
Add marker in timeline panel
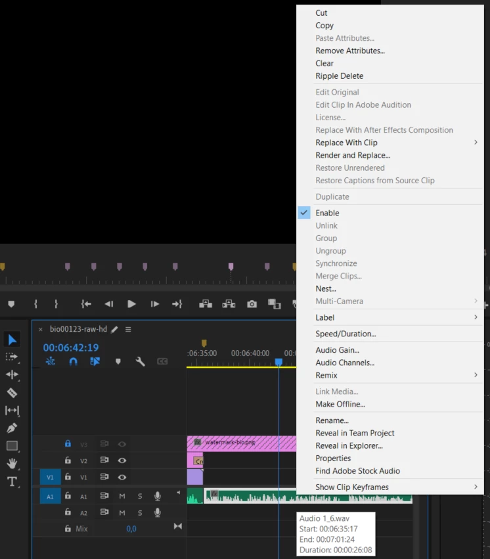[118, 361]
